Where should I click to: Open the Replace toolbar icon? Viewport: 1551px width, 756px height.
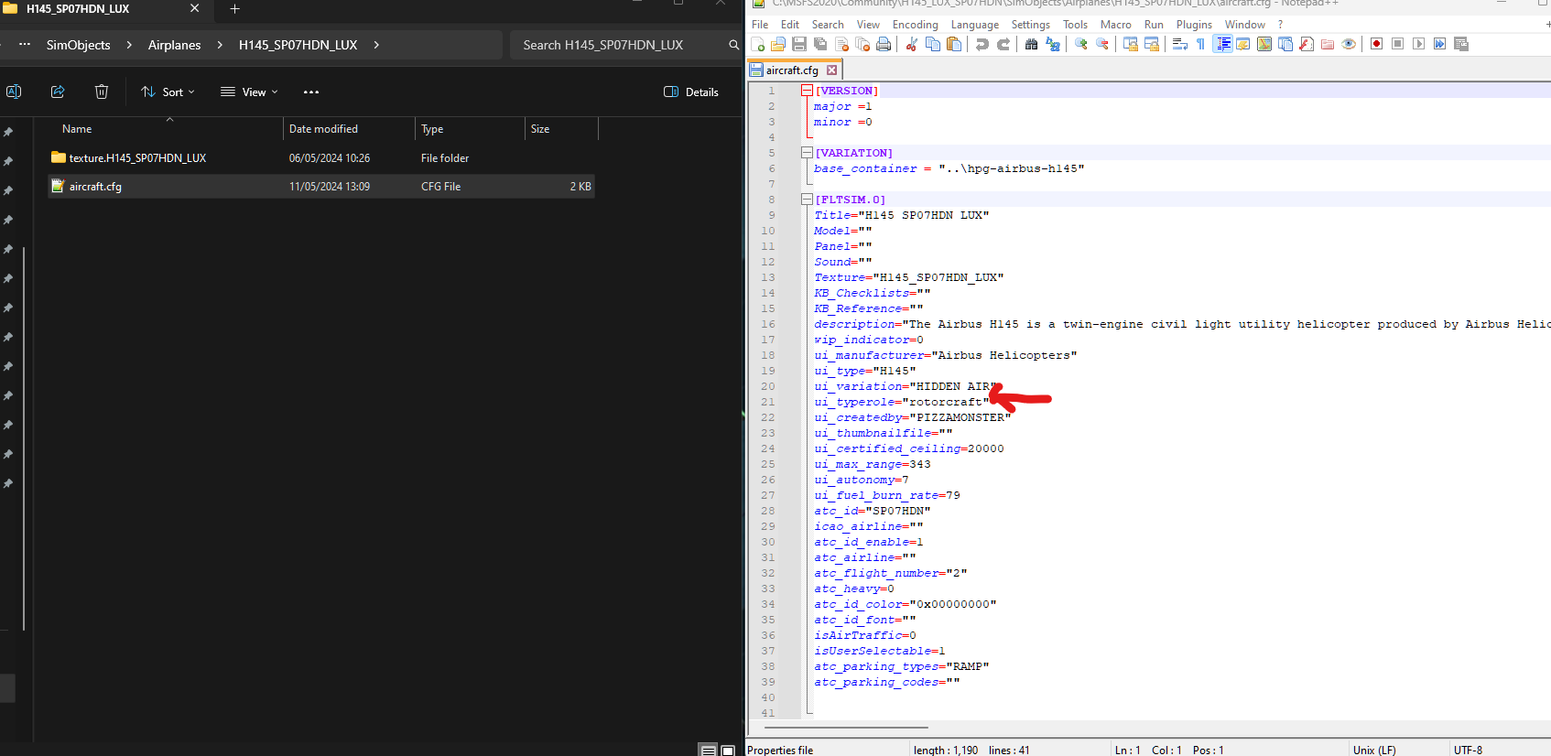pyautogui.click(x=1053, y=44)
